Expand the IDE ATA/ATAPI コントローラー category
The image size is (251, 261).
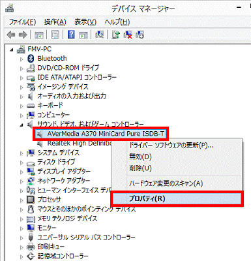pyautogui.click(x=22, y=78)
